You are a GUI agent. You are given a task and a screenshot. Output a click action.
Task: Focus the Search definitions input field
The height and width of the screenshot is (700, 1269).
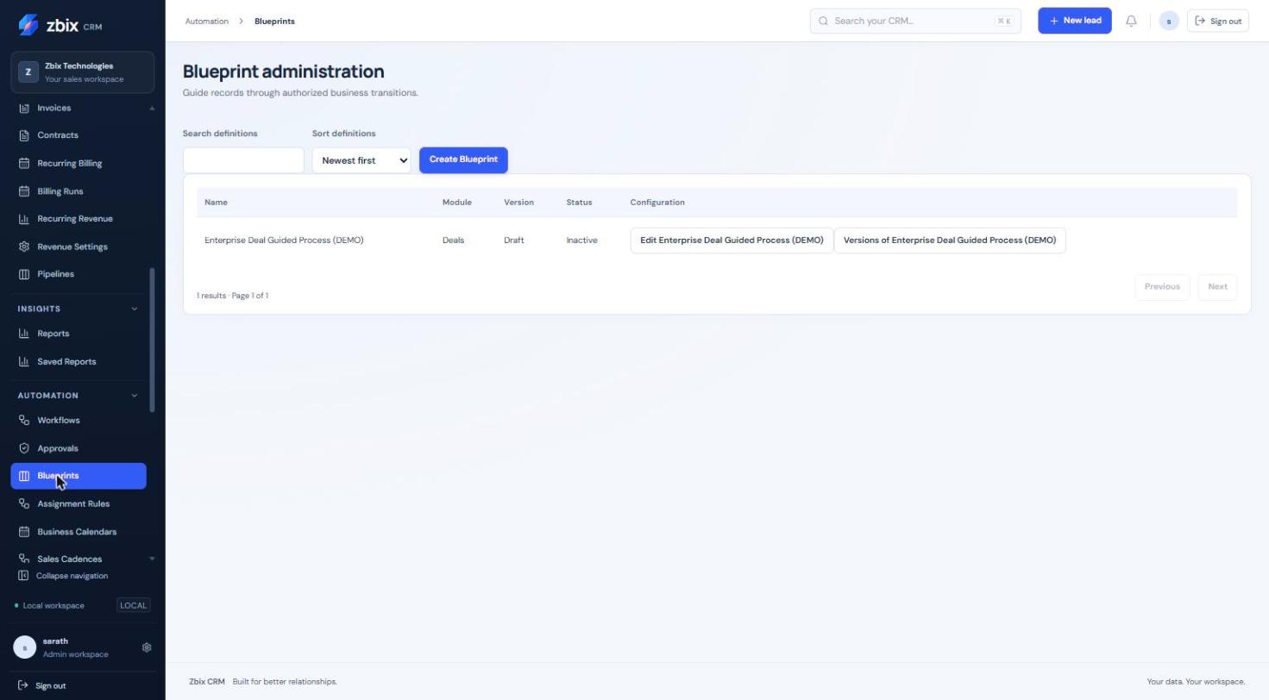(x=243, y=160)
